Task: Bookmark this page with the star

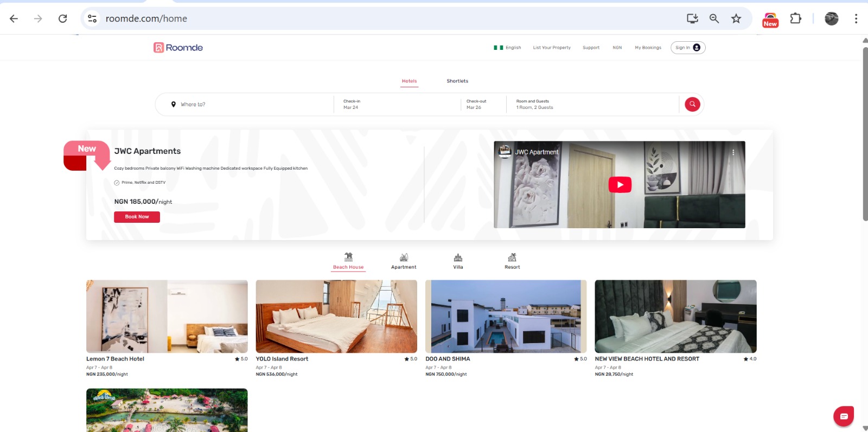Action: (x=736, y=18)
